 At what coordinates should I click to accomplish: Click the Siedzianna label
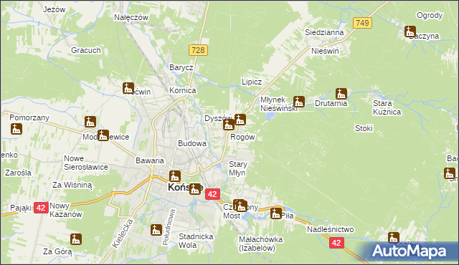point(324,32)
